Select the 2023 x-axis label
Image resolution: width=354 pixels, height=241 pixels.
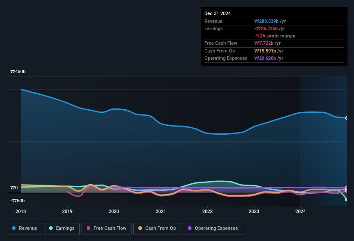pyautogui.click(x=254, y=211)
